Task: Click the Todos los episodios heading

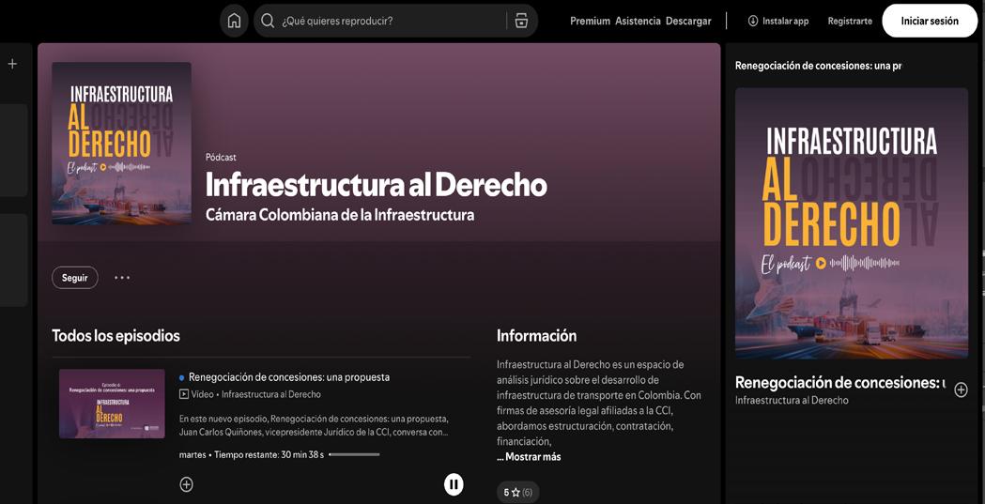Action: [115, 336]
